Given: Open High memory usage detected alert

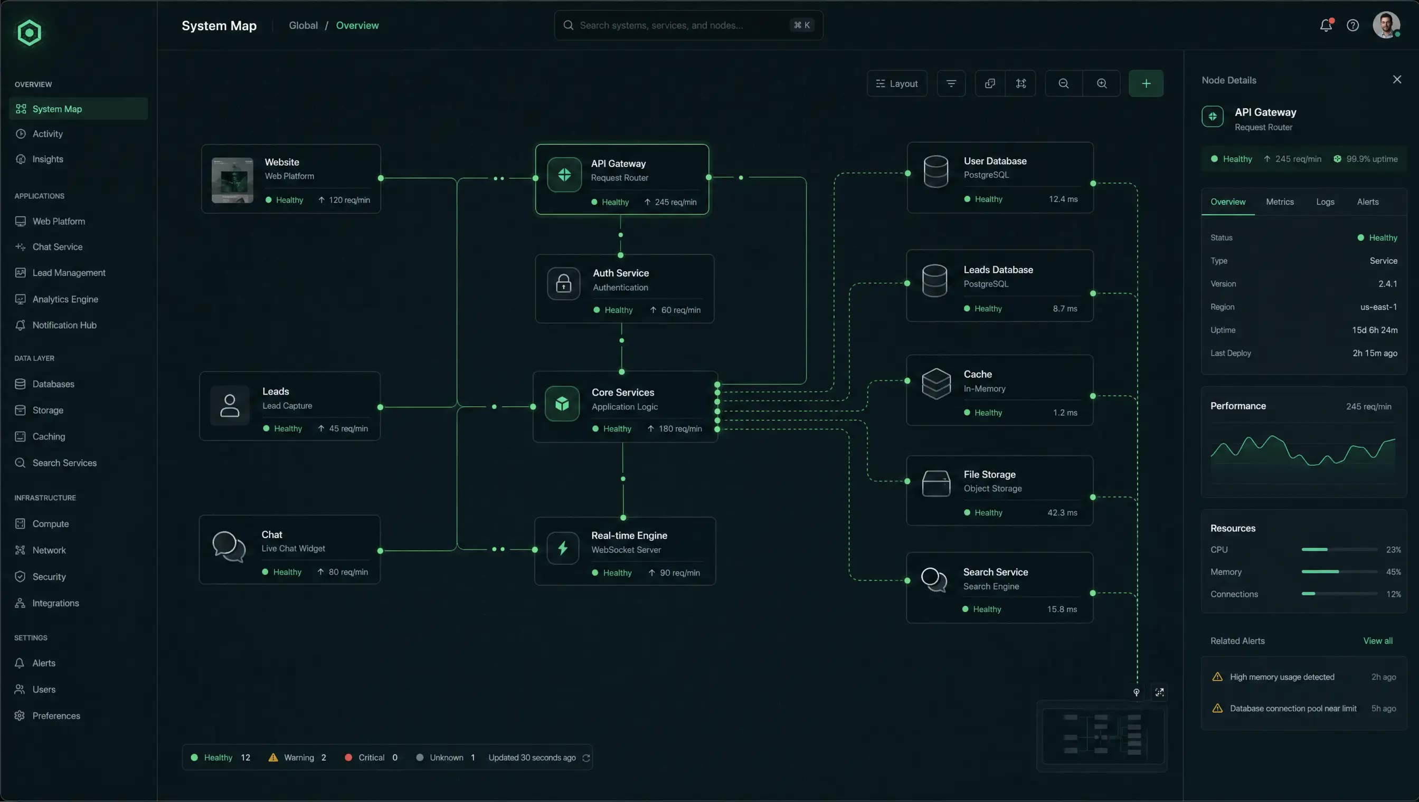Looking at the screenshot, I should pos(1303,677).
